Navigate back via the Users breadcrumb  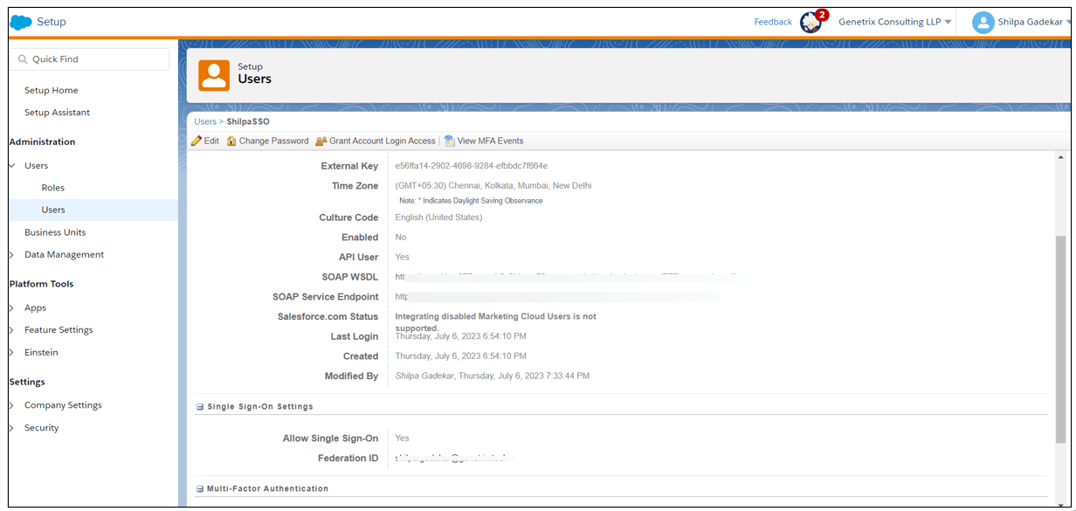(204, 121)
